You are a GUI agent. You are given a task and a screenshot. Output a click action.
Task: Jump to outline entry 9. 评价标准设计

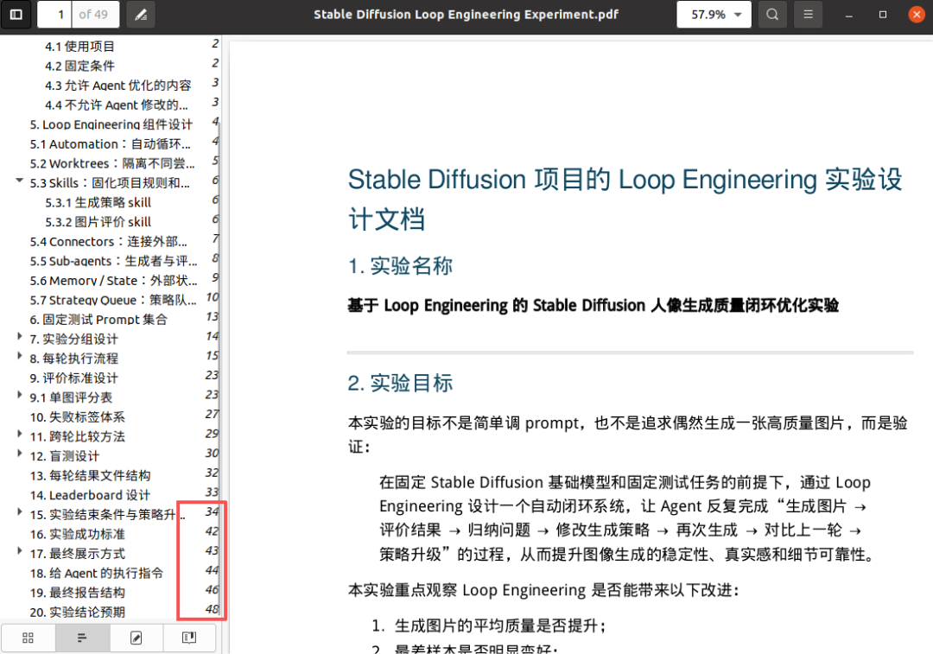click(x=73, y=378)
